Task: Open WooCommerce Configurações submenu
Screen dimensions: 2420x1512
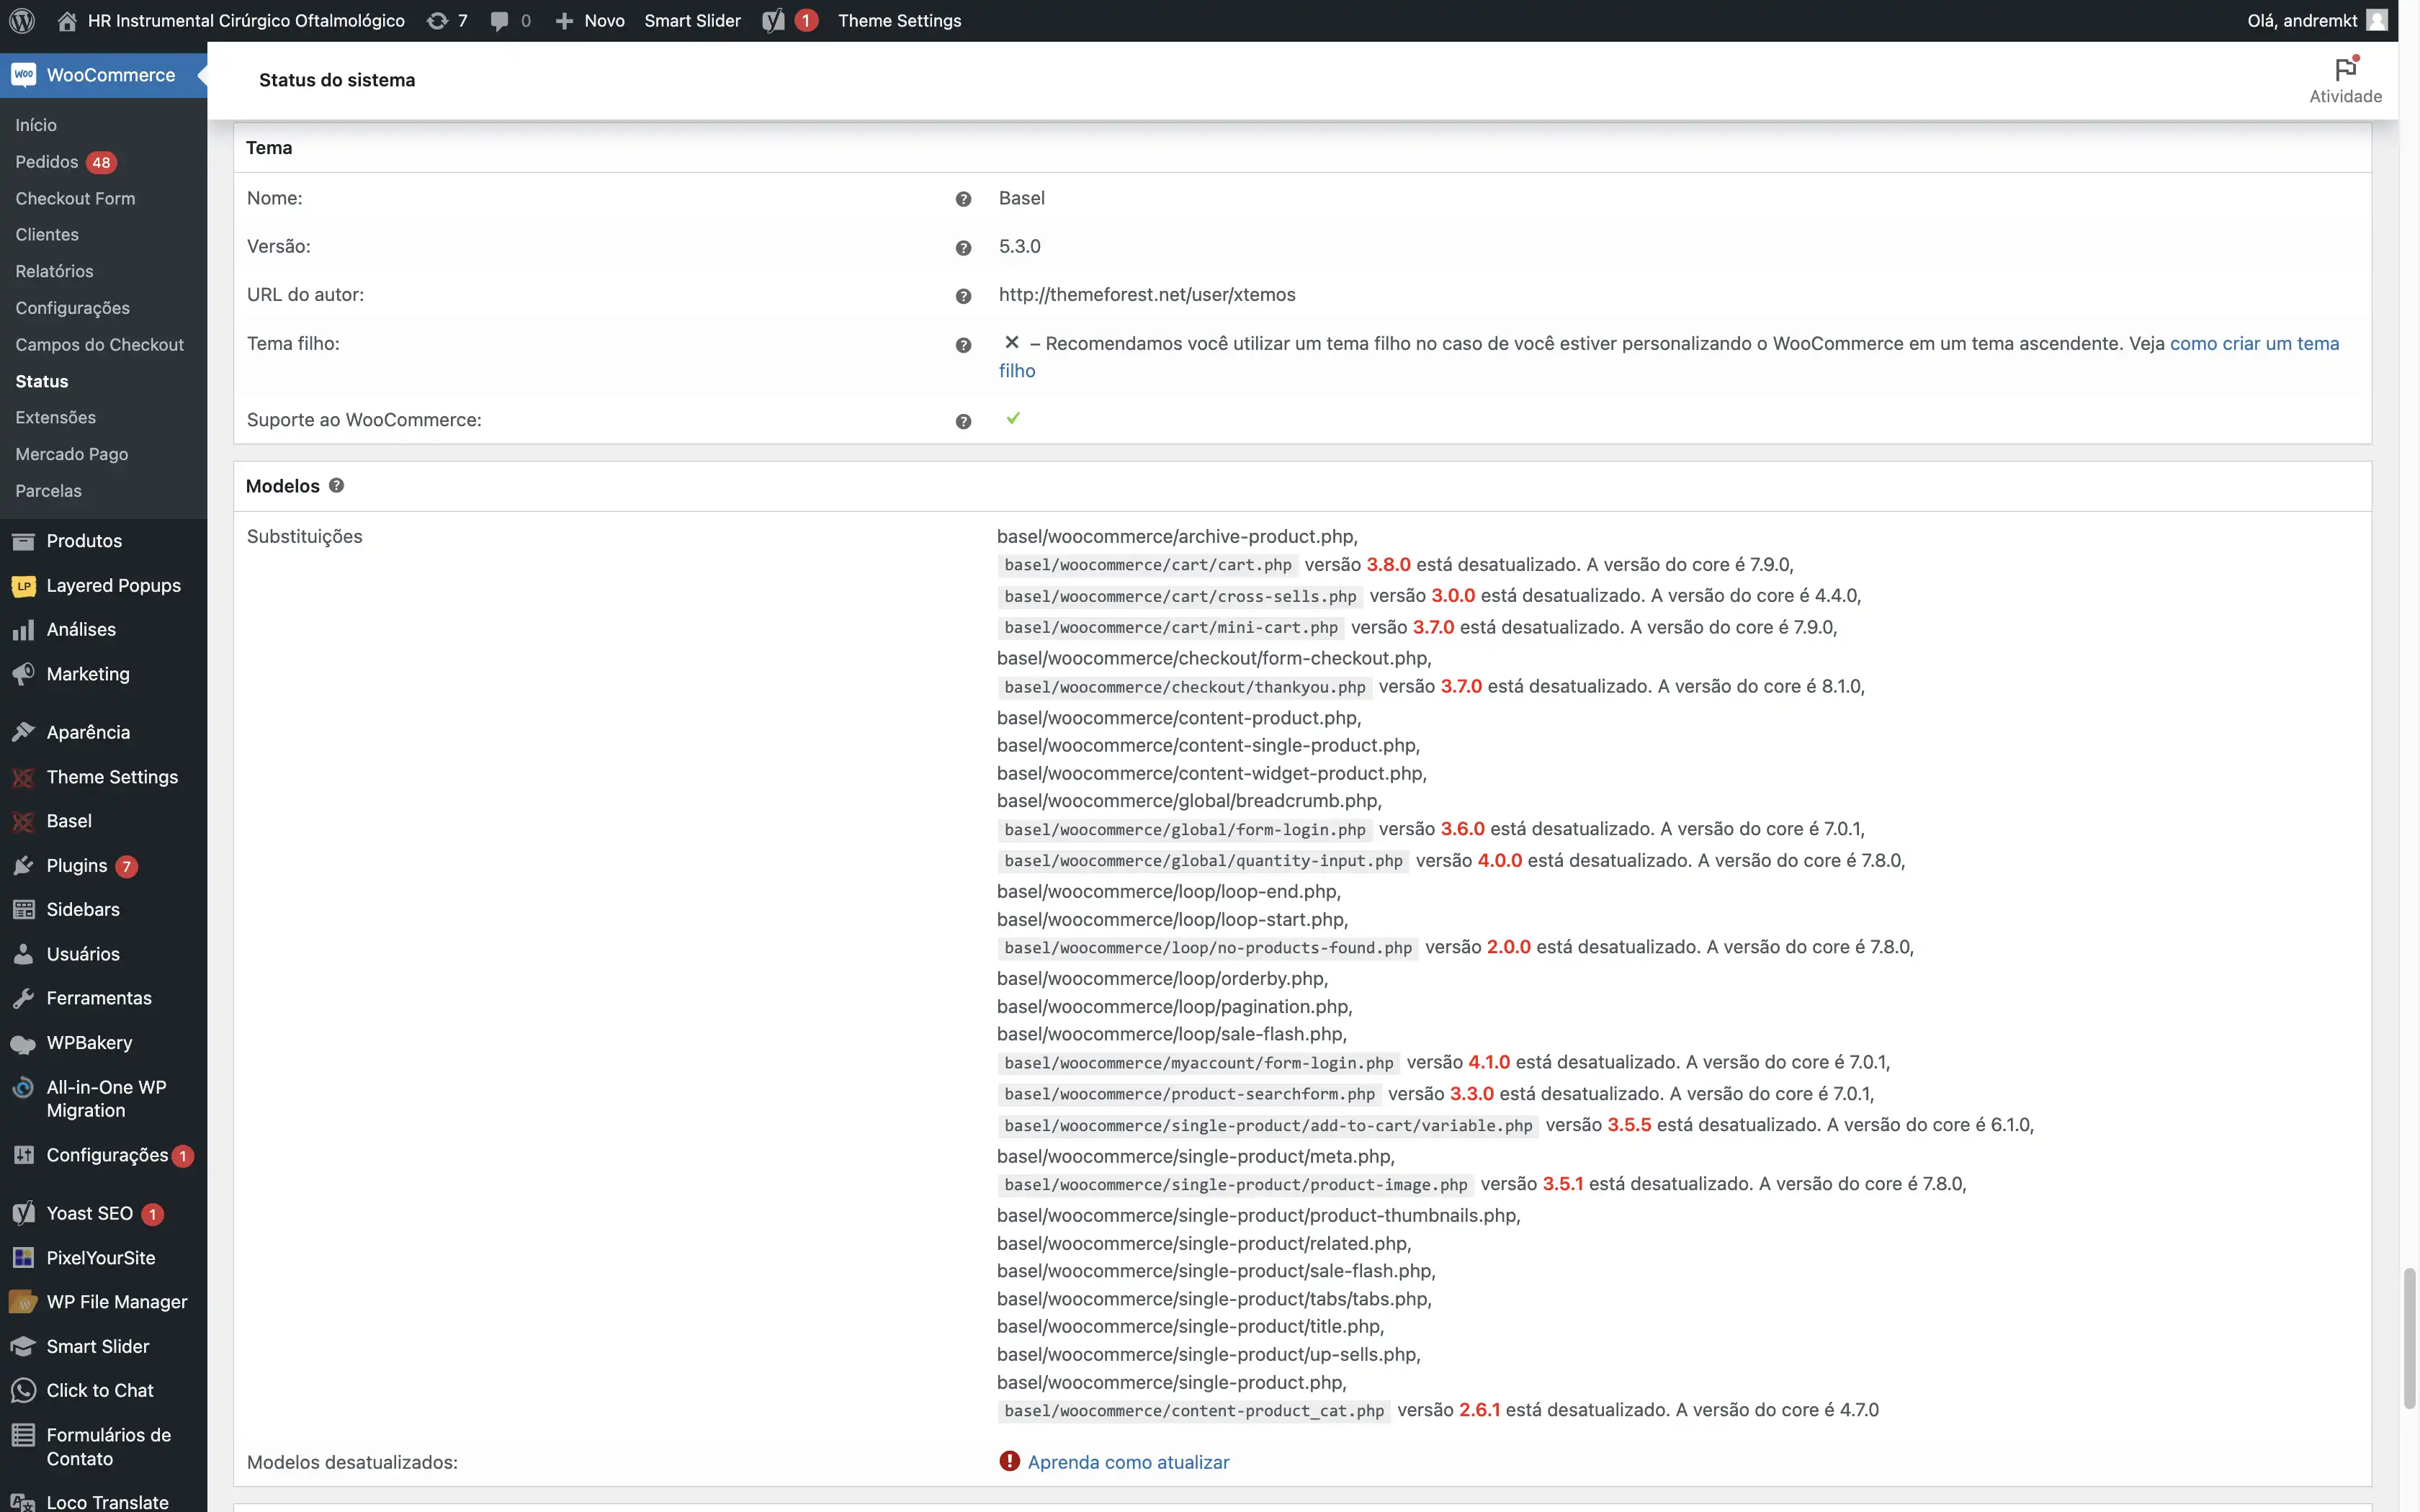Action: click(x=72, y=308)
